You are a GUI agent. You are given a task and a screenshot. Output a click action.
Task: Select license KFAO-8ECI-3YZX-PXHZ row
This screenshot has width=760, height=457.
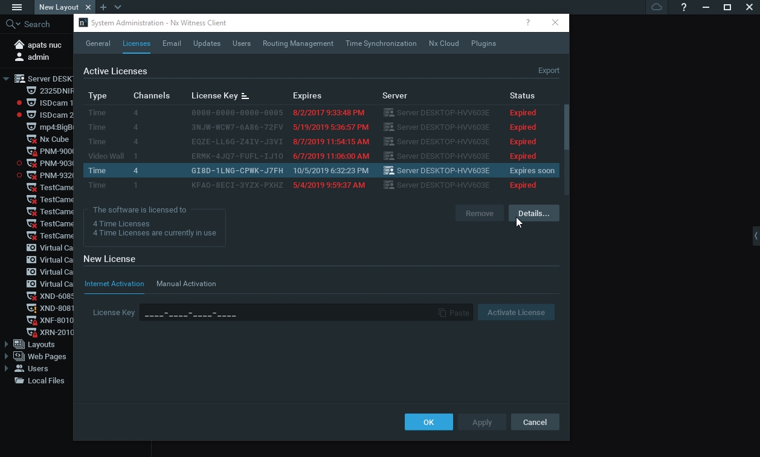point(321,185)
